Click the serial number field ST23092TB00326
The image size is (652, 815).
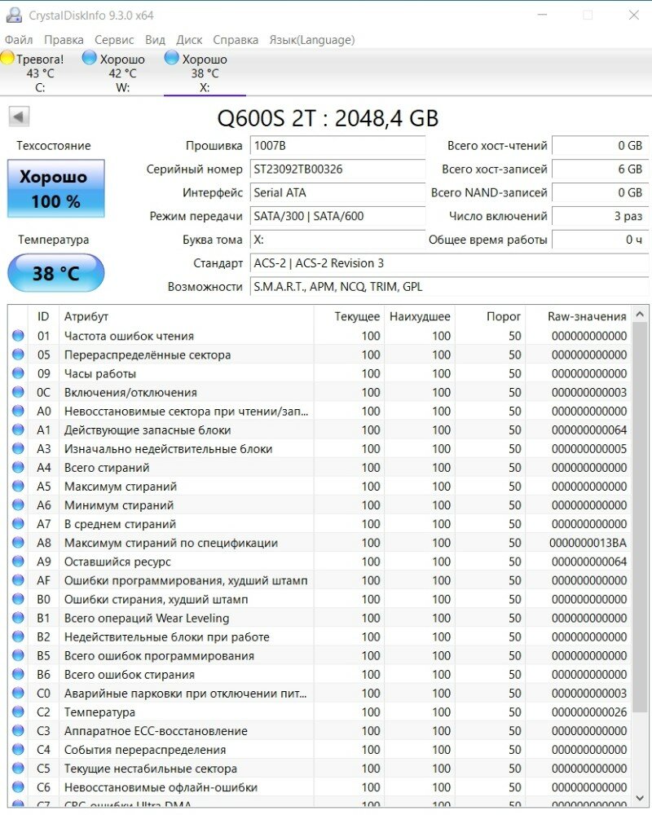pyautogui.click(x=337, y=169)
